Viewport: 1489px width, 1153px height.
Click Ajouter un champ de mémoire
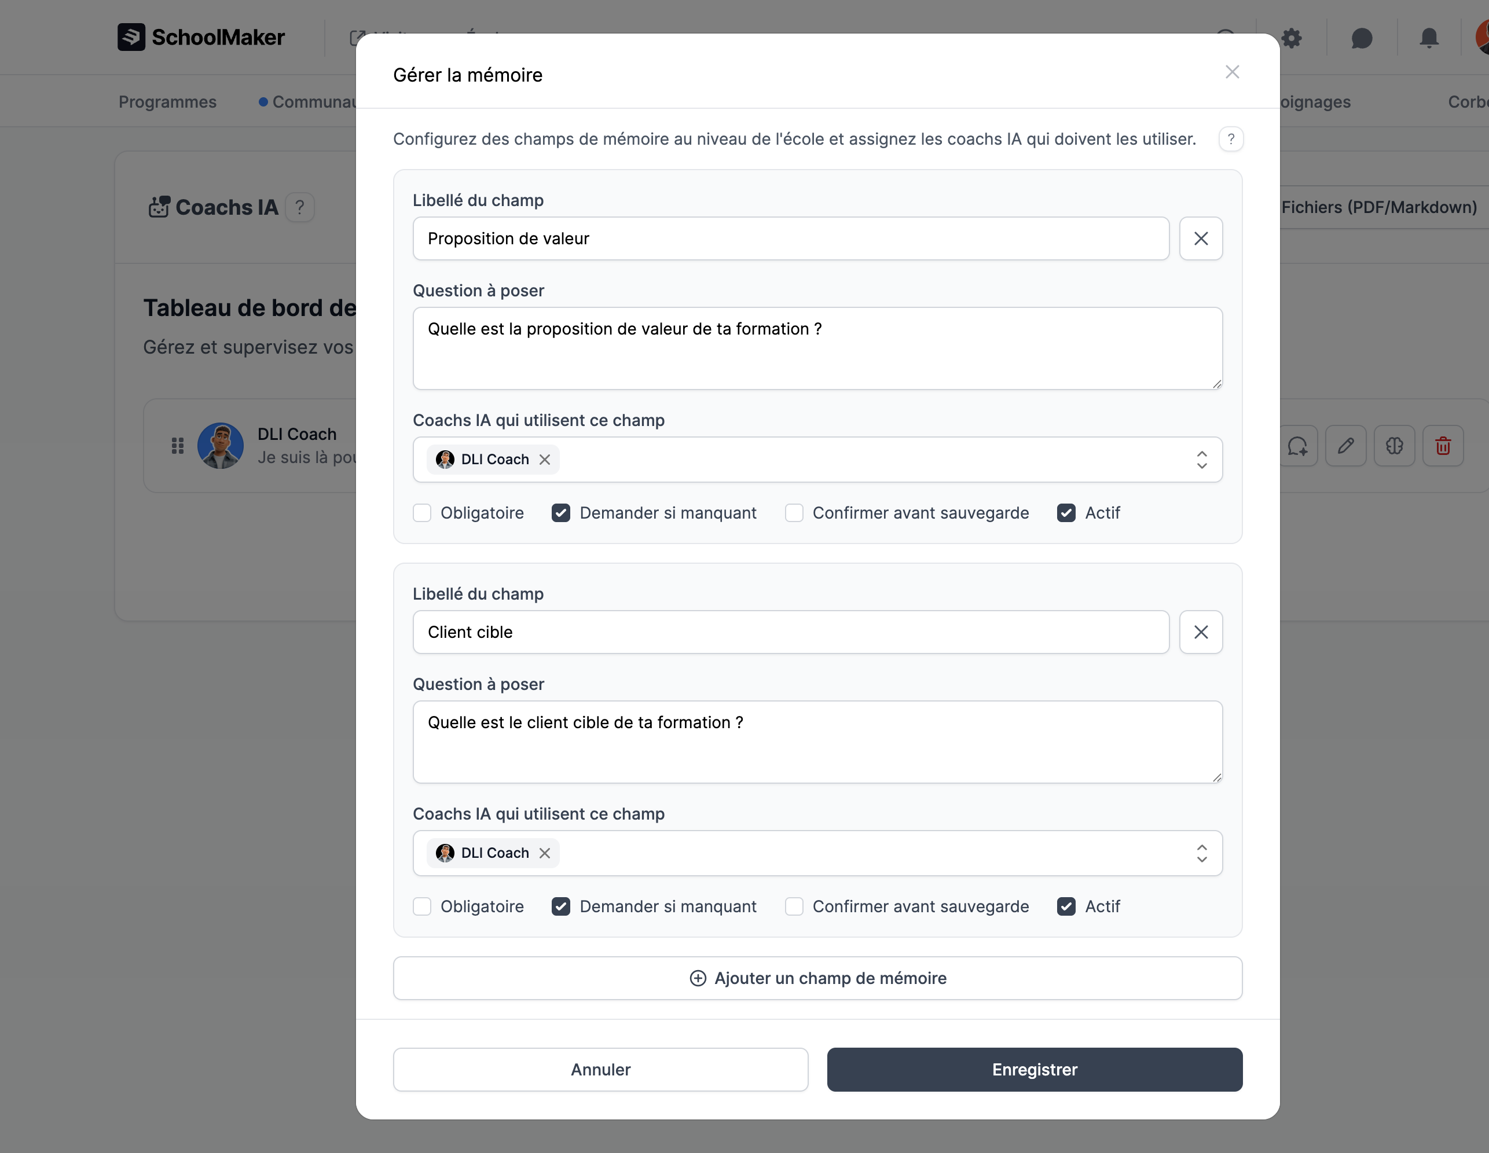(x=817, y=978)
